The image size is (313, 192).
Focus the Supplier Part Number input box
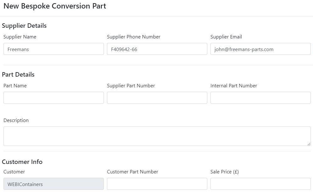point(157,98)
